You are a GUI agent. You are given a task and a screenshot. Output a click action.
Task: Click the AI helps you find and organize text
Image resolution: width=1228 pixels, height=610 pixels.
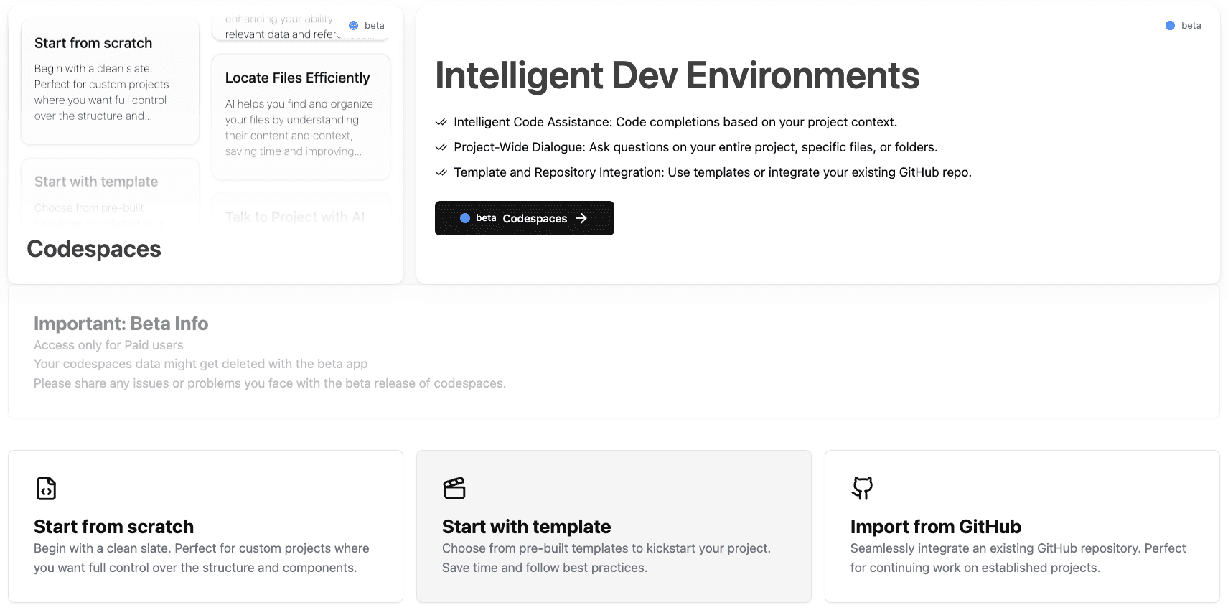(299, 128)
